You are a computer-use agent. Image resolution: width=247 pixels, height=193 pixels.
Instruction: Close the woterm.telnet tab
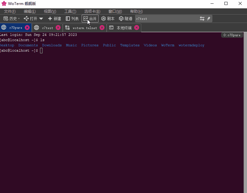[102, 28]
